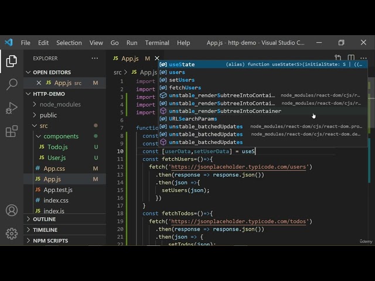Collapse the src folder

64,126
